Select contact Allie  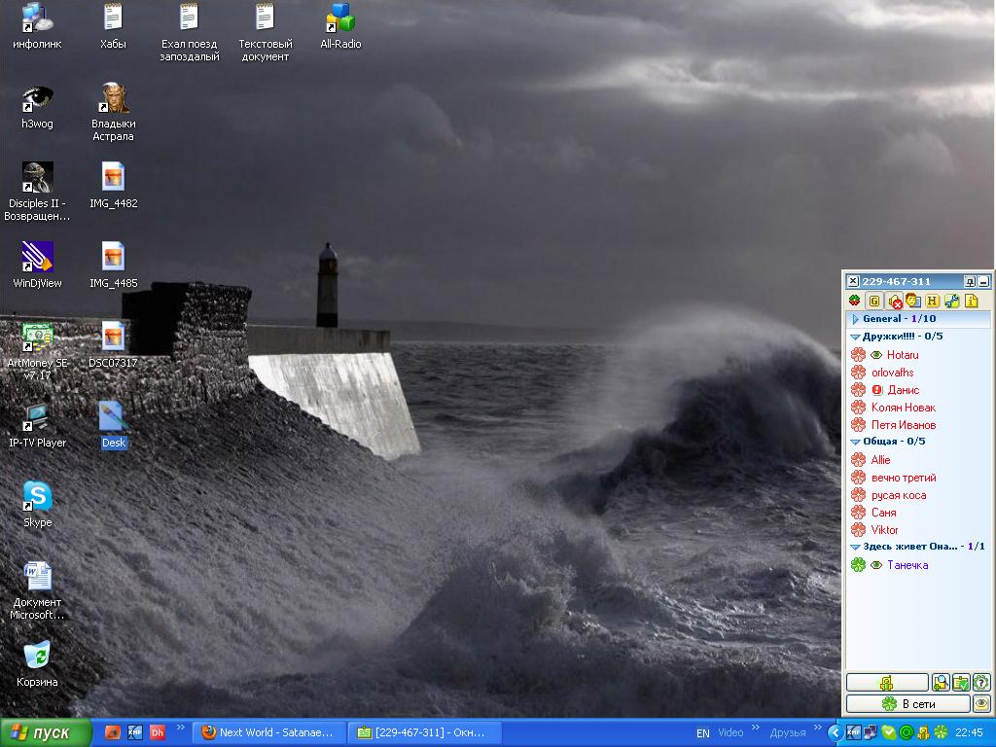[x=880, y=460]
